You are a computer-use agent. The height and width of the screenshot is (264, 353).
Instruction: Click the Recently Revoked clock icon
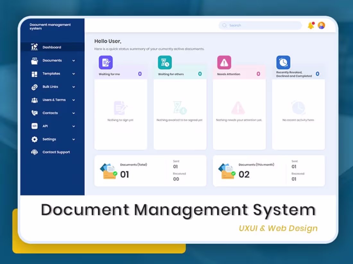pyautogui.click(x=283, y=62)
